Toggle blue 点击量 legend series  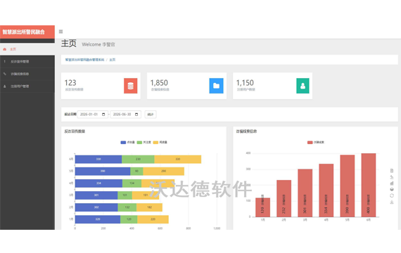point(127,143)
